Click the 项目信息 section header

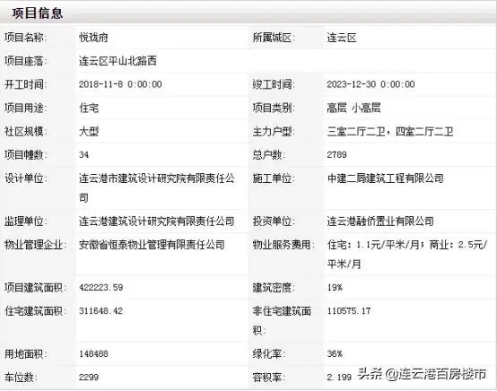(x=38, y=13)
